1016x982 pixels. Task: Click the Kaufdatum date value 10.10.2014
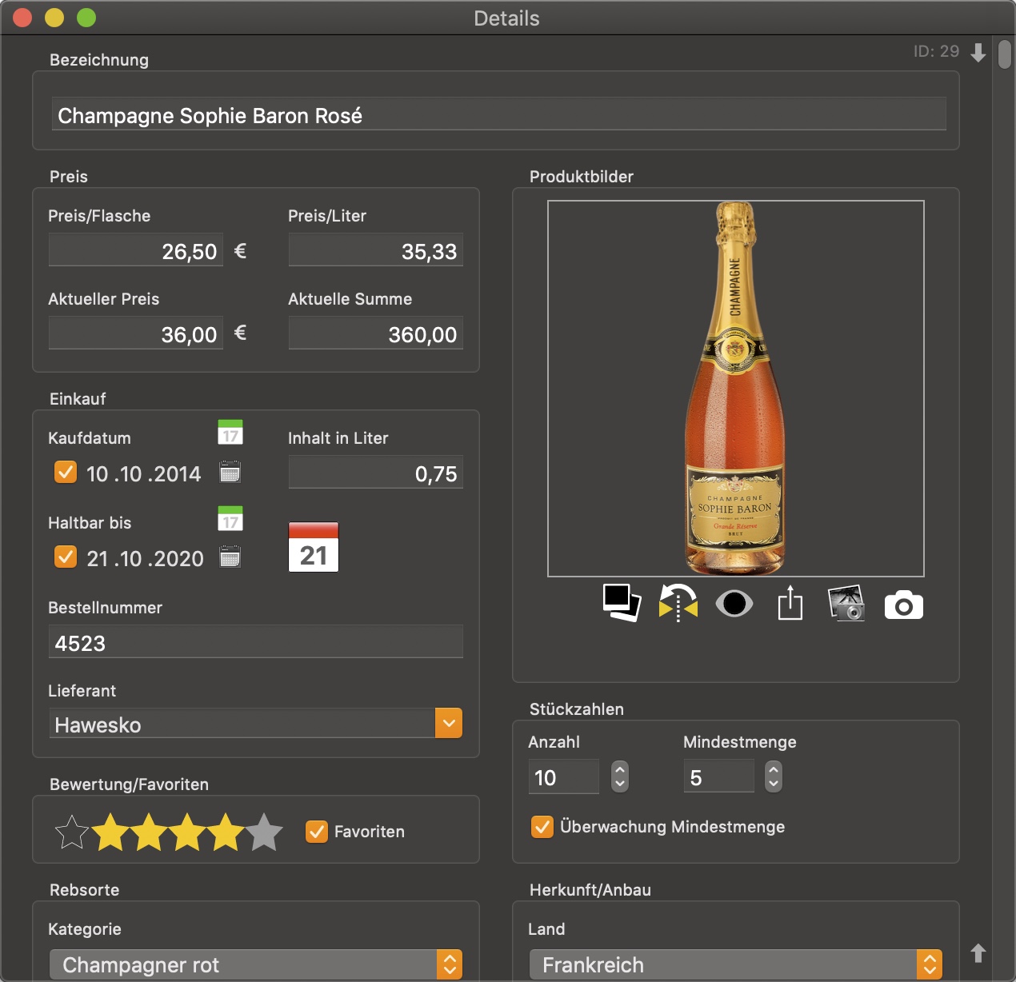point(144,474)
